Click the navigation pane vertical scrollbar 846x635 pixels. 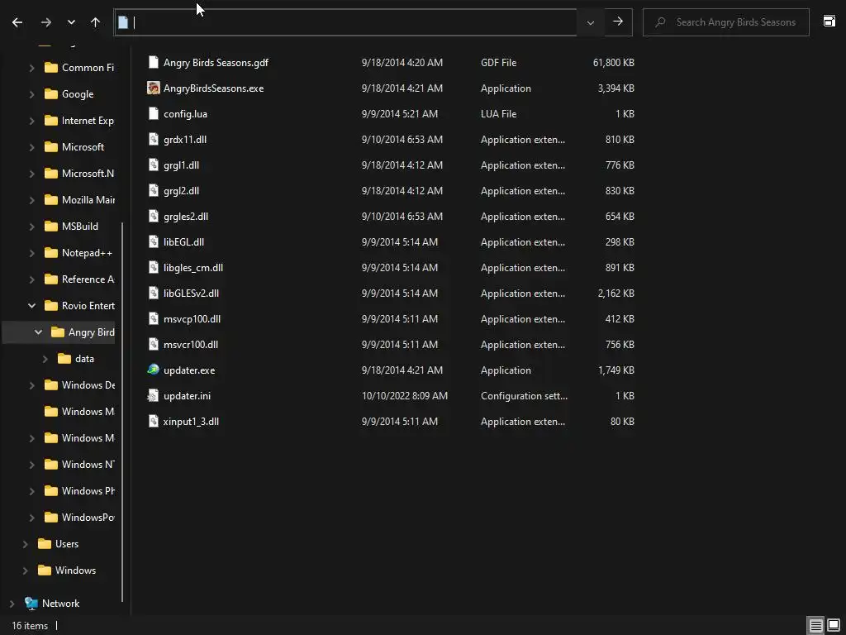pos(122,412)
